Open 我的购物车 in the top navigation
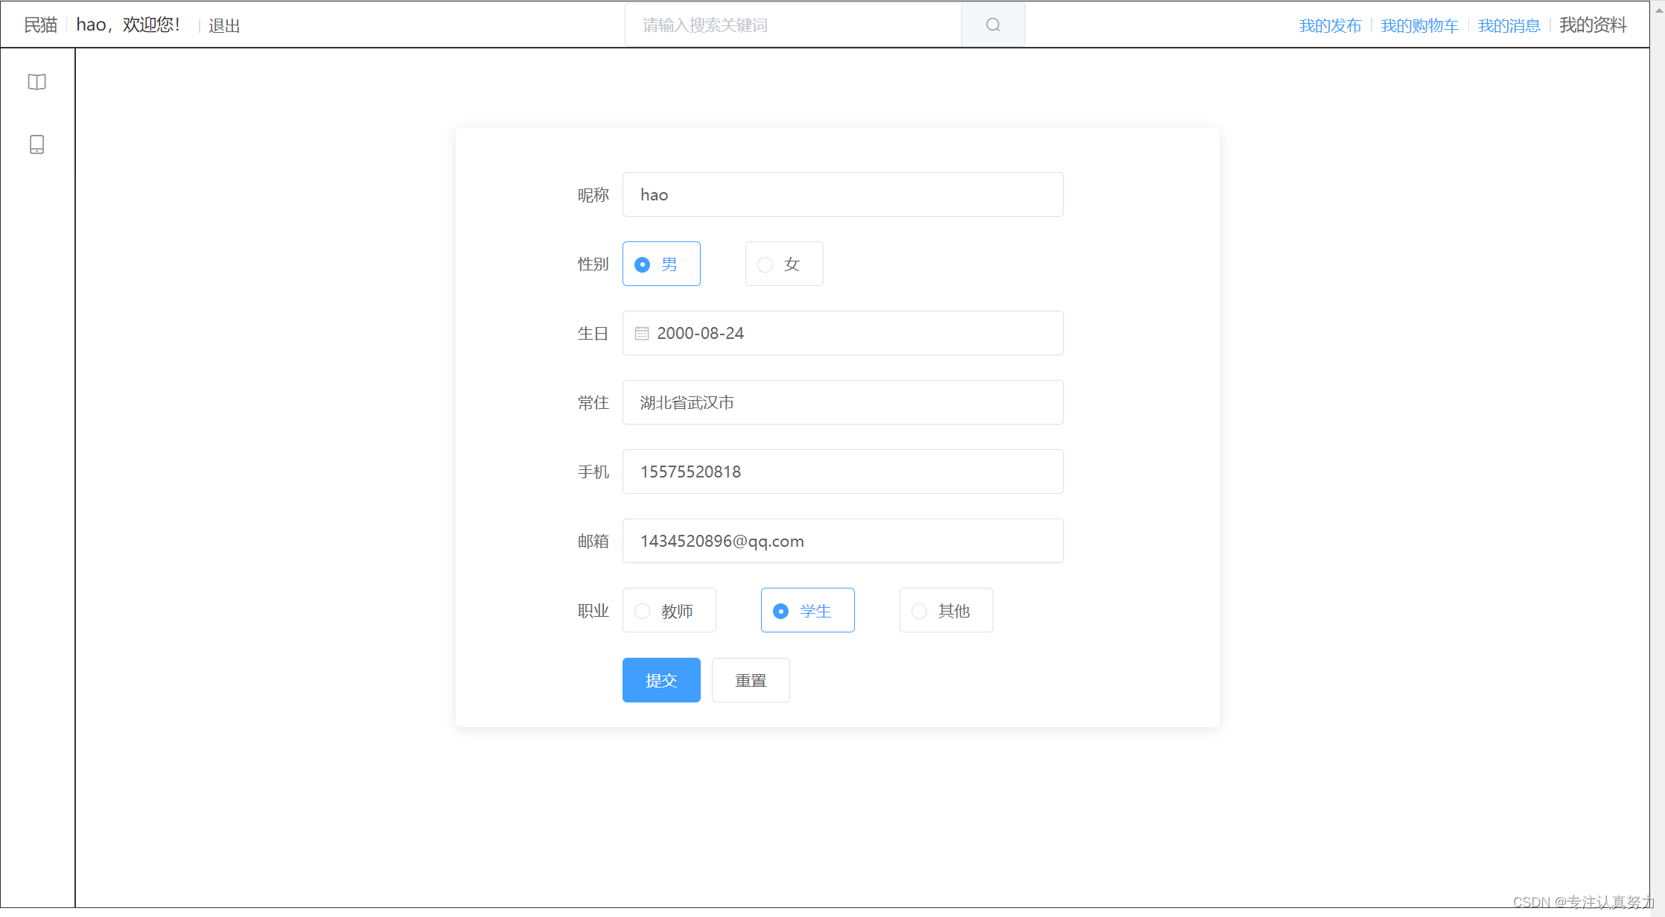 point(1419,25)
